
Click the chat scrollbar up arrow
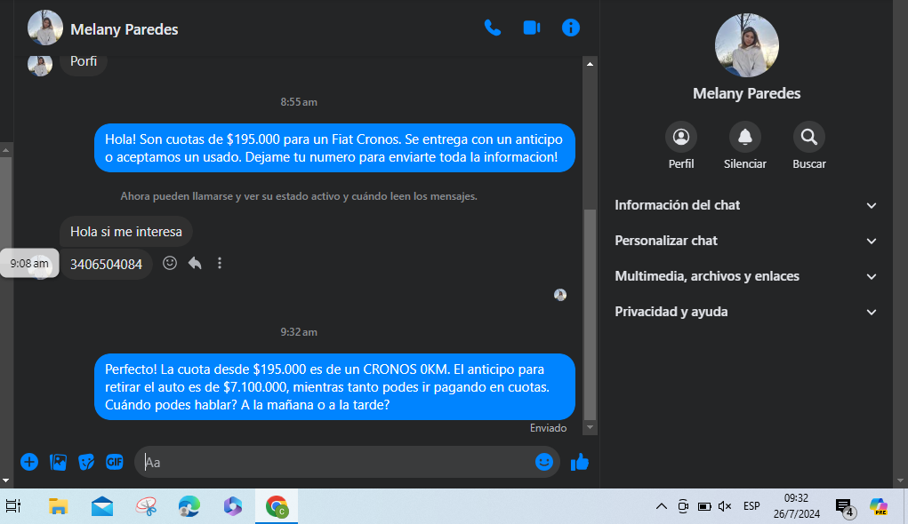point(590,64)
